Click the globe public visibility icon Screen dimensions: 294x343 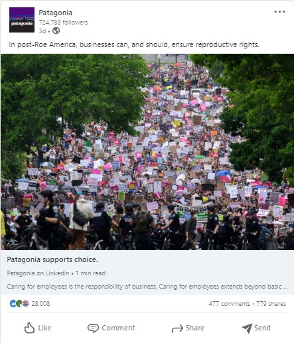click(56, 31)
